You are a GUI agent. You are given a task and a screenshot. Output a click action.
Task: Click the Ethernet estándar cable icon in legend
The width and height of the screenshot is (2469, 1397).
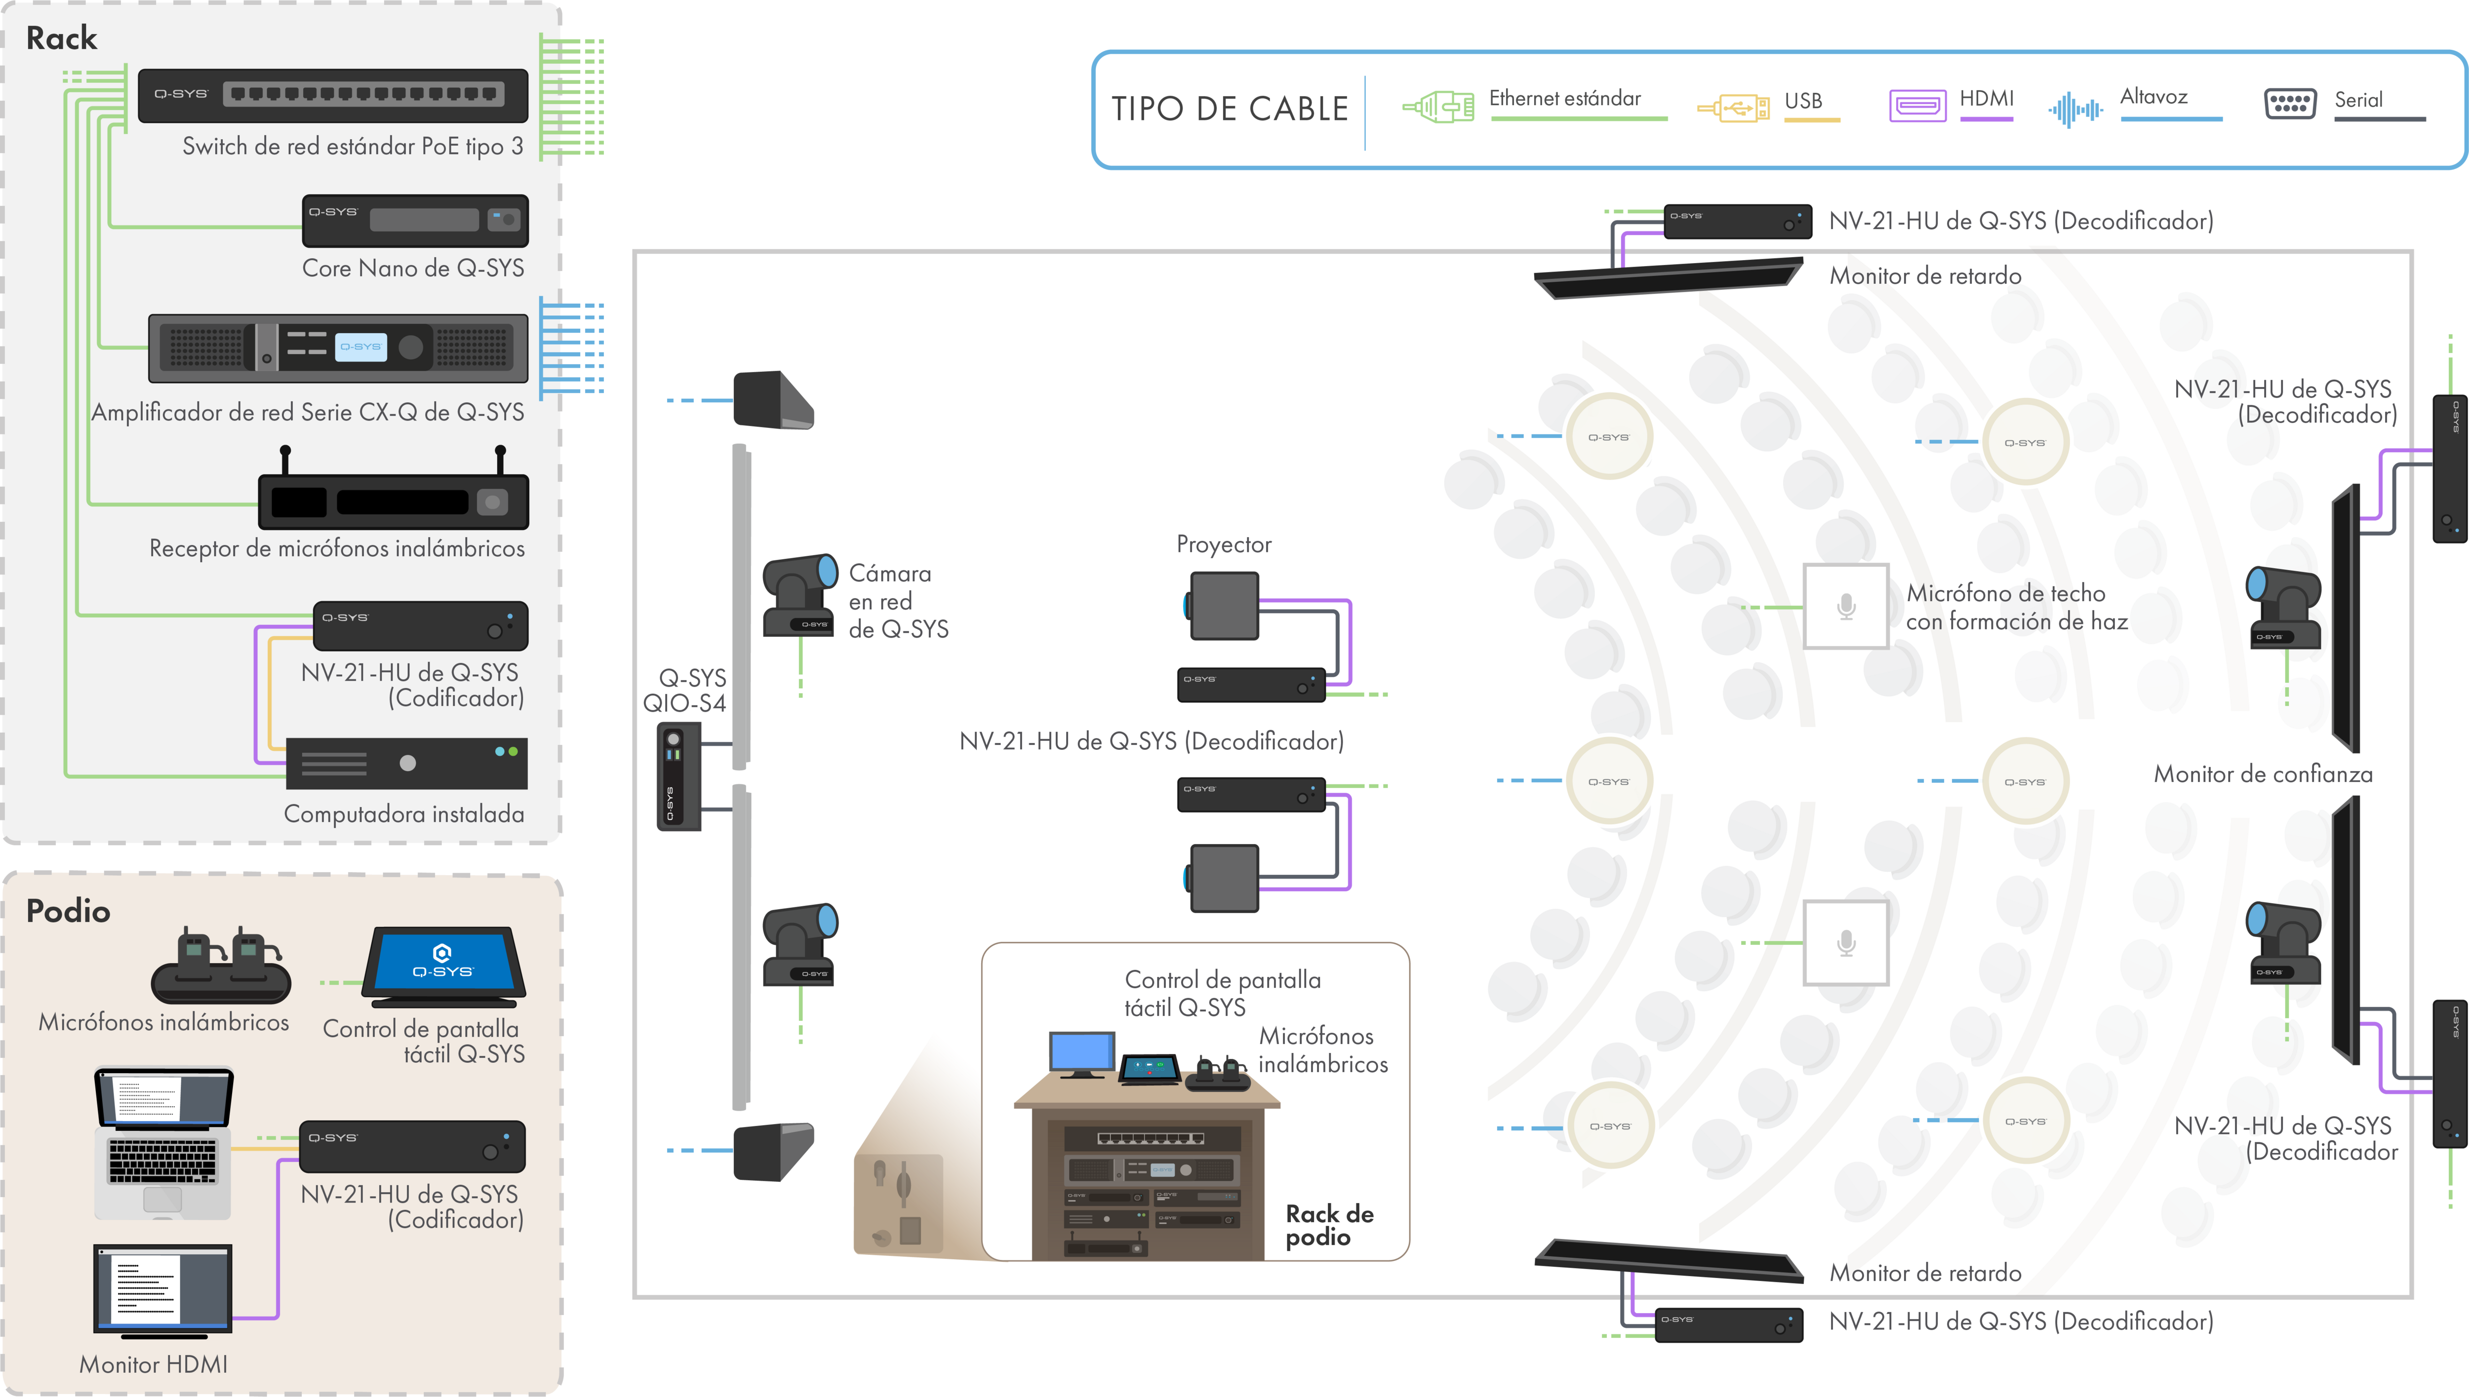coord(1438,106)
